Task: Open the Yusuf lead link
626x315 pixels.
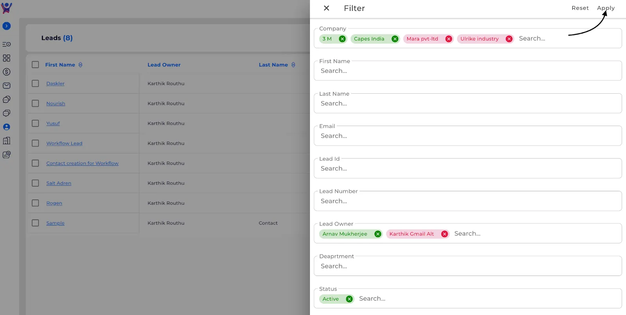Action: click(53, 123)
